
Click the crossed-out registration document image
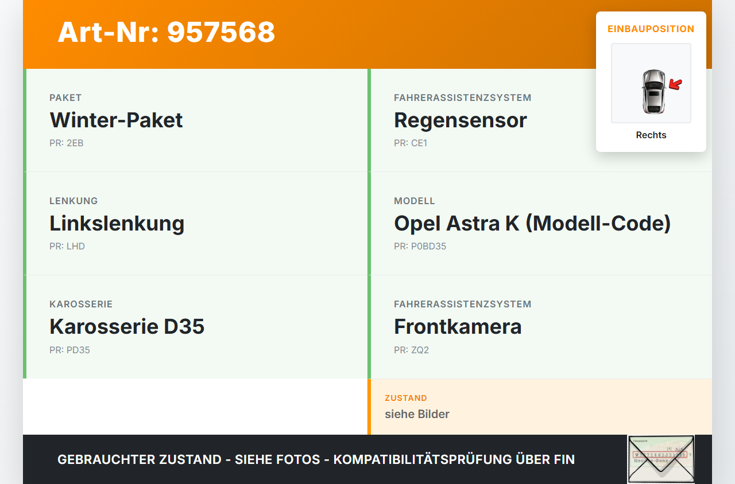click(x=660, y=459)
